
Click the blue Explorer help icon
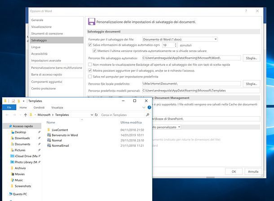[x=149, y=107]
